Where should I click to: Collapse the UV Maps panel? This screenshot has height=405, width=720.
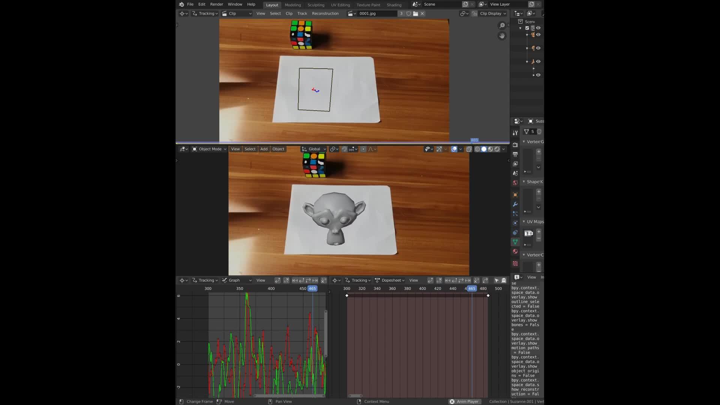click(524, 222)
